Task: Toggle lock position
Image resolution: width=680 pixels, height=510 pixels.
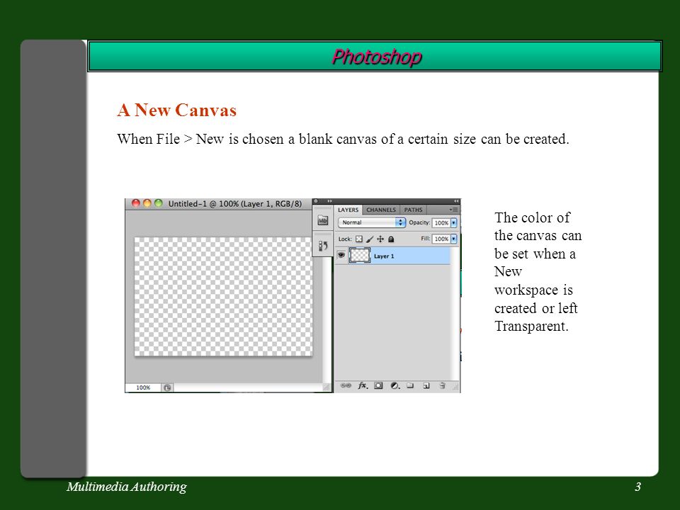Action: coord(380,239)
